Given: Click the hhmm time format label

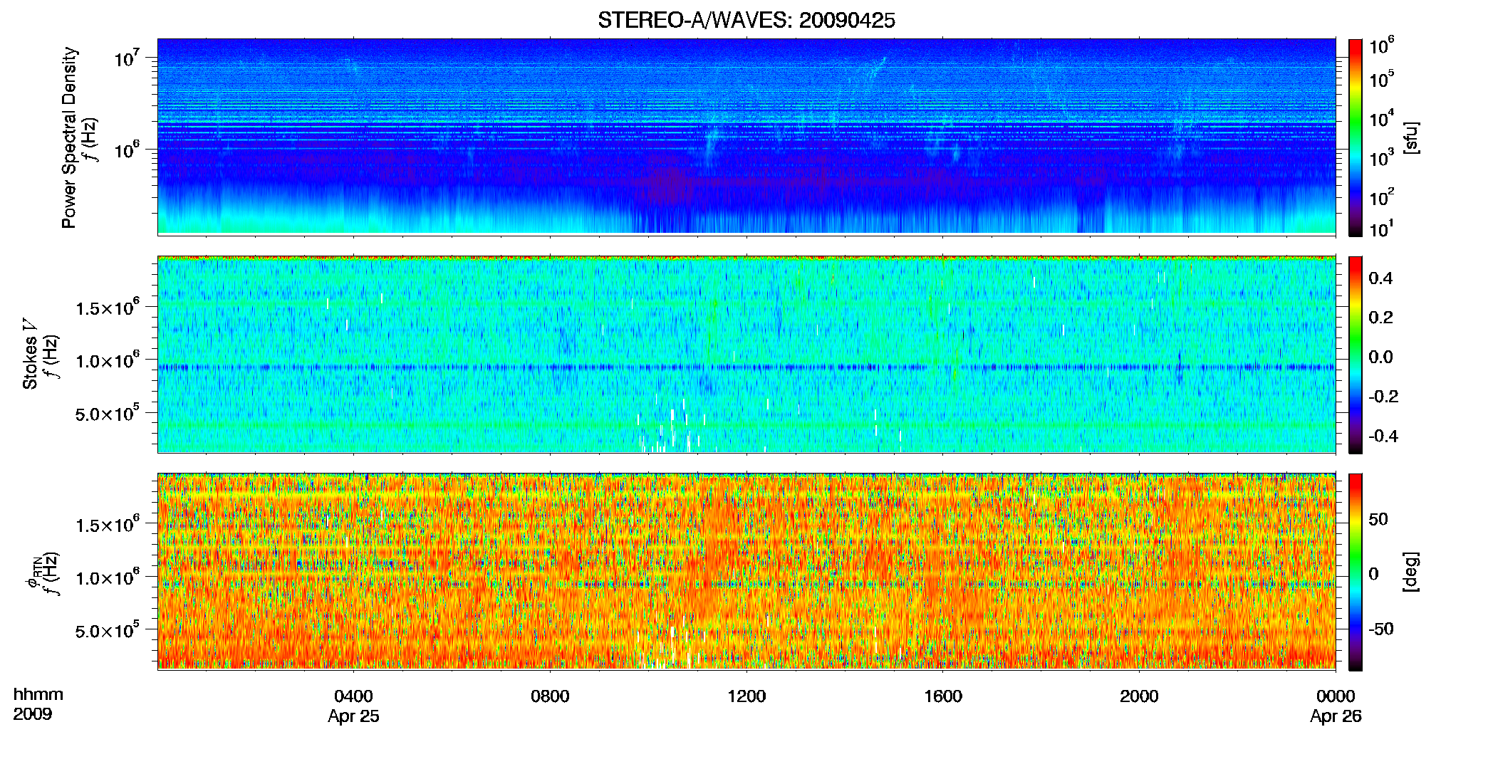Looking at the screenshot, I should [38, 694].
